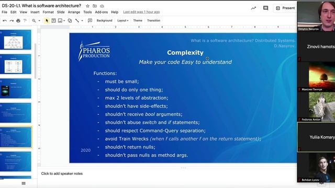Click the 'Complexity' slide title
The height and width of the screenshot is (188, 335).
click(185, 53)
